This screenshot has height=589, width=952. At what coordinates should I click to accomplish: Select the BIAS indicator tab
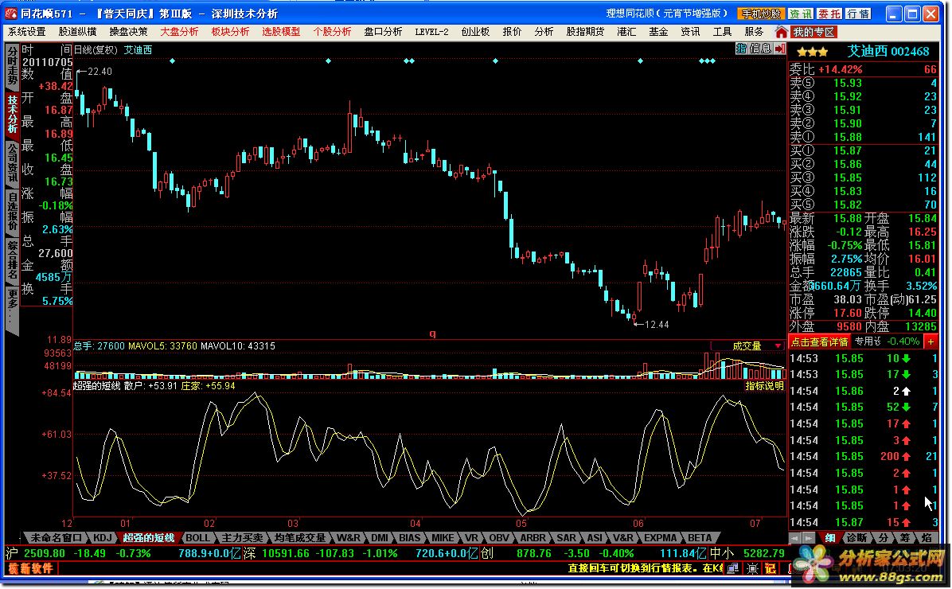[x=410, y=538]
